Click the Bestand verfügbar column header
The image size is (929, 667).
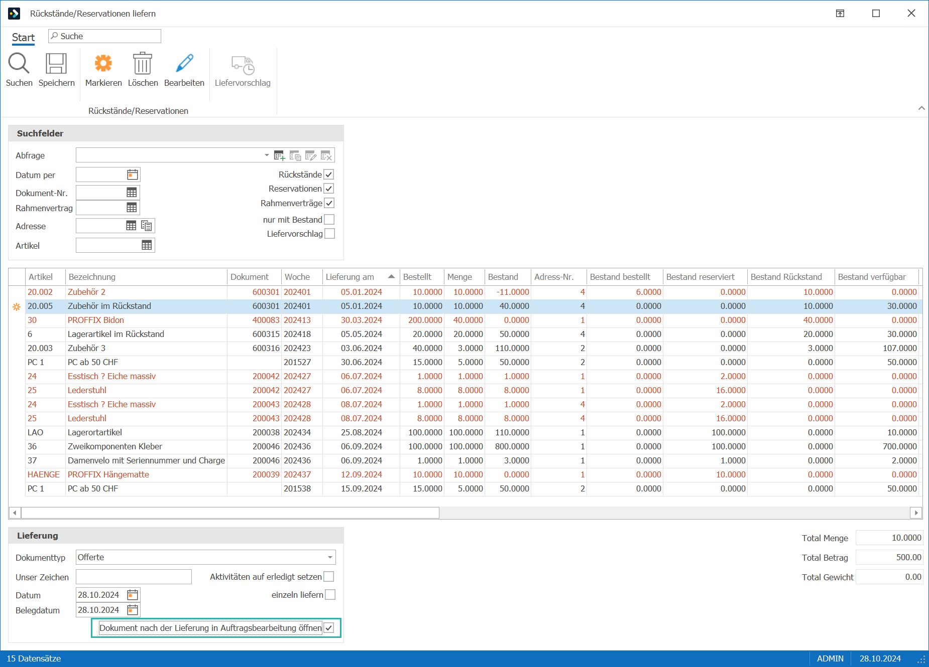pos(877,277)
